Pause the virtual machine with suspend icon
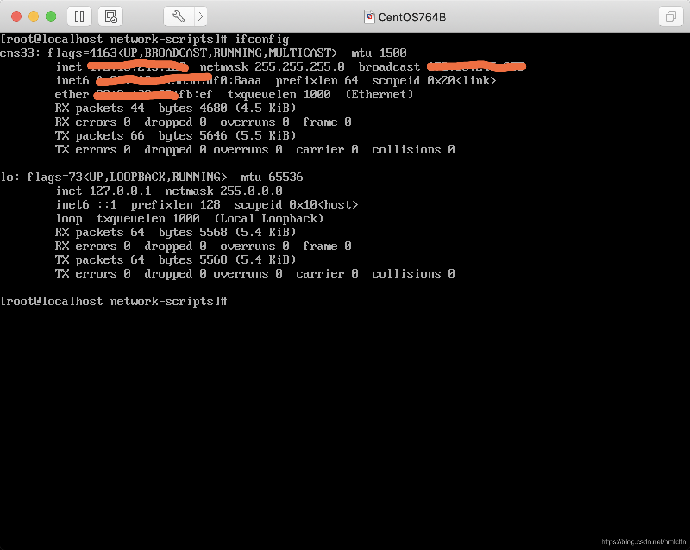 (79, 17)
